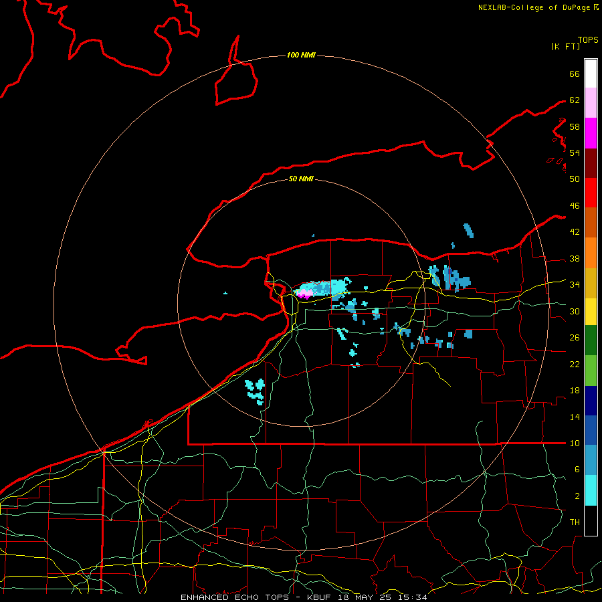This screenshot has height=602, width=602.
Task: Click the K FT units label
Action: [565, 46]
